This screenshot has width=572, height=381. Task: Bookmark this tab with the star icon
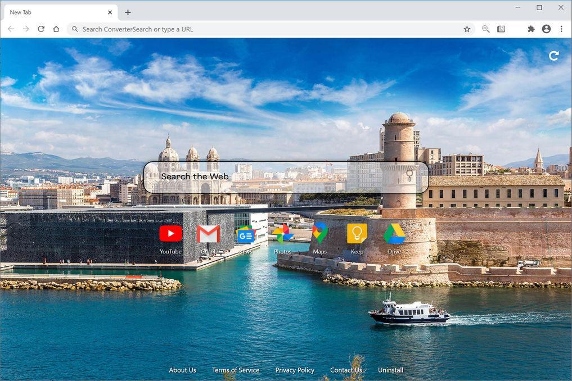pos(467,29)
